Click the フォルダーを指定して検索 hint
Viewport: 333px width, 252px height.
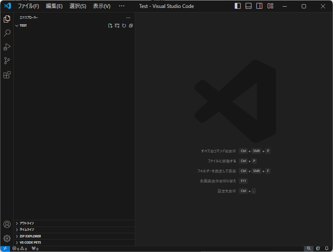(x=216, y=171)
